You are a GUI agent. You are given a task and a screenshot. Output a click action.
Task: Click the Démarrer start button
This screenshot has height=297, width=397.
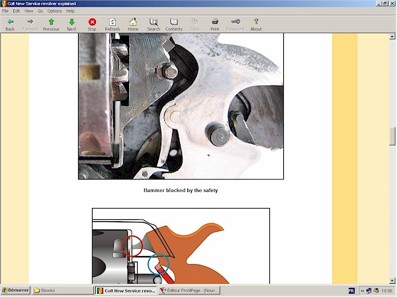pyautogui.click(x=16, y=290)
